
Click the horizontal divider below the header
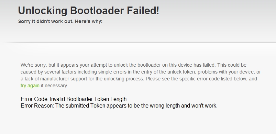click(138, 42)
